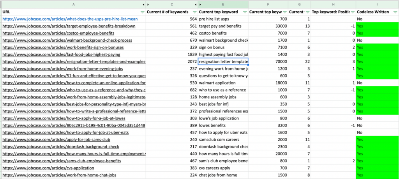This screenshot has height=179, width=399.
Task: Select the 'No' cell in walmart application row
Action: pos(377,83)
